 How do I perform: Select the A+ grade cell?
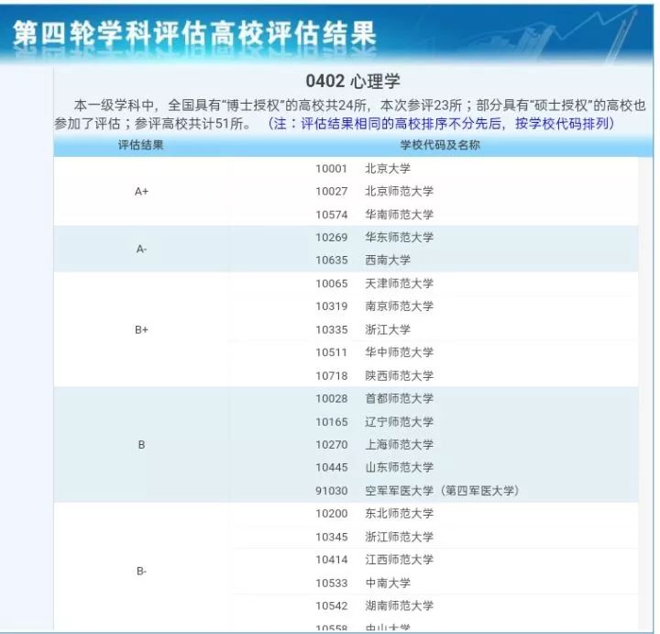141,191
